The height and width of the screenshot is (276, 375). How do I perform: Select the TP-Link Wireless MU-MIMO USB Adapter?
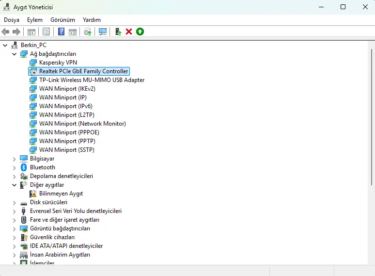92,80
